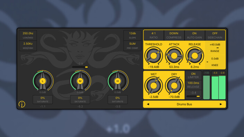Adjust the +40.0dB Range slider
Image resolution: width=244 pixels, height=137 pixels.
coord(215,48)
